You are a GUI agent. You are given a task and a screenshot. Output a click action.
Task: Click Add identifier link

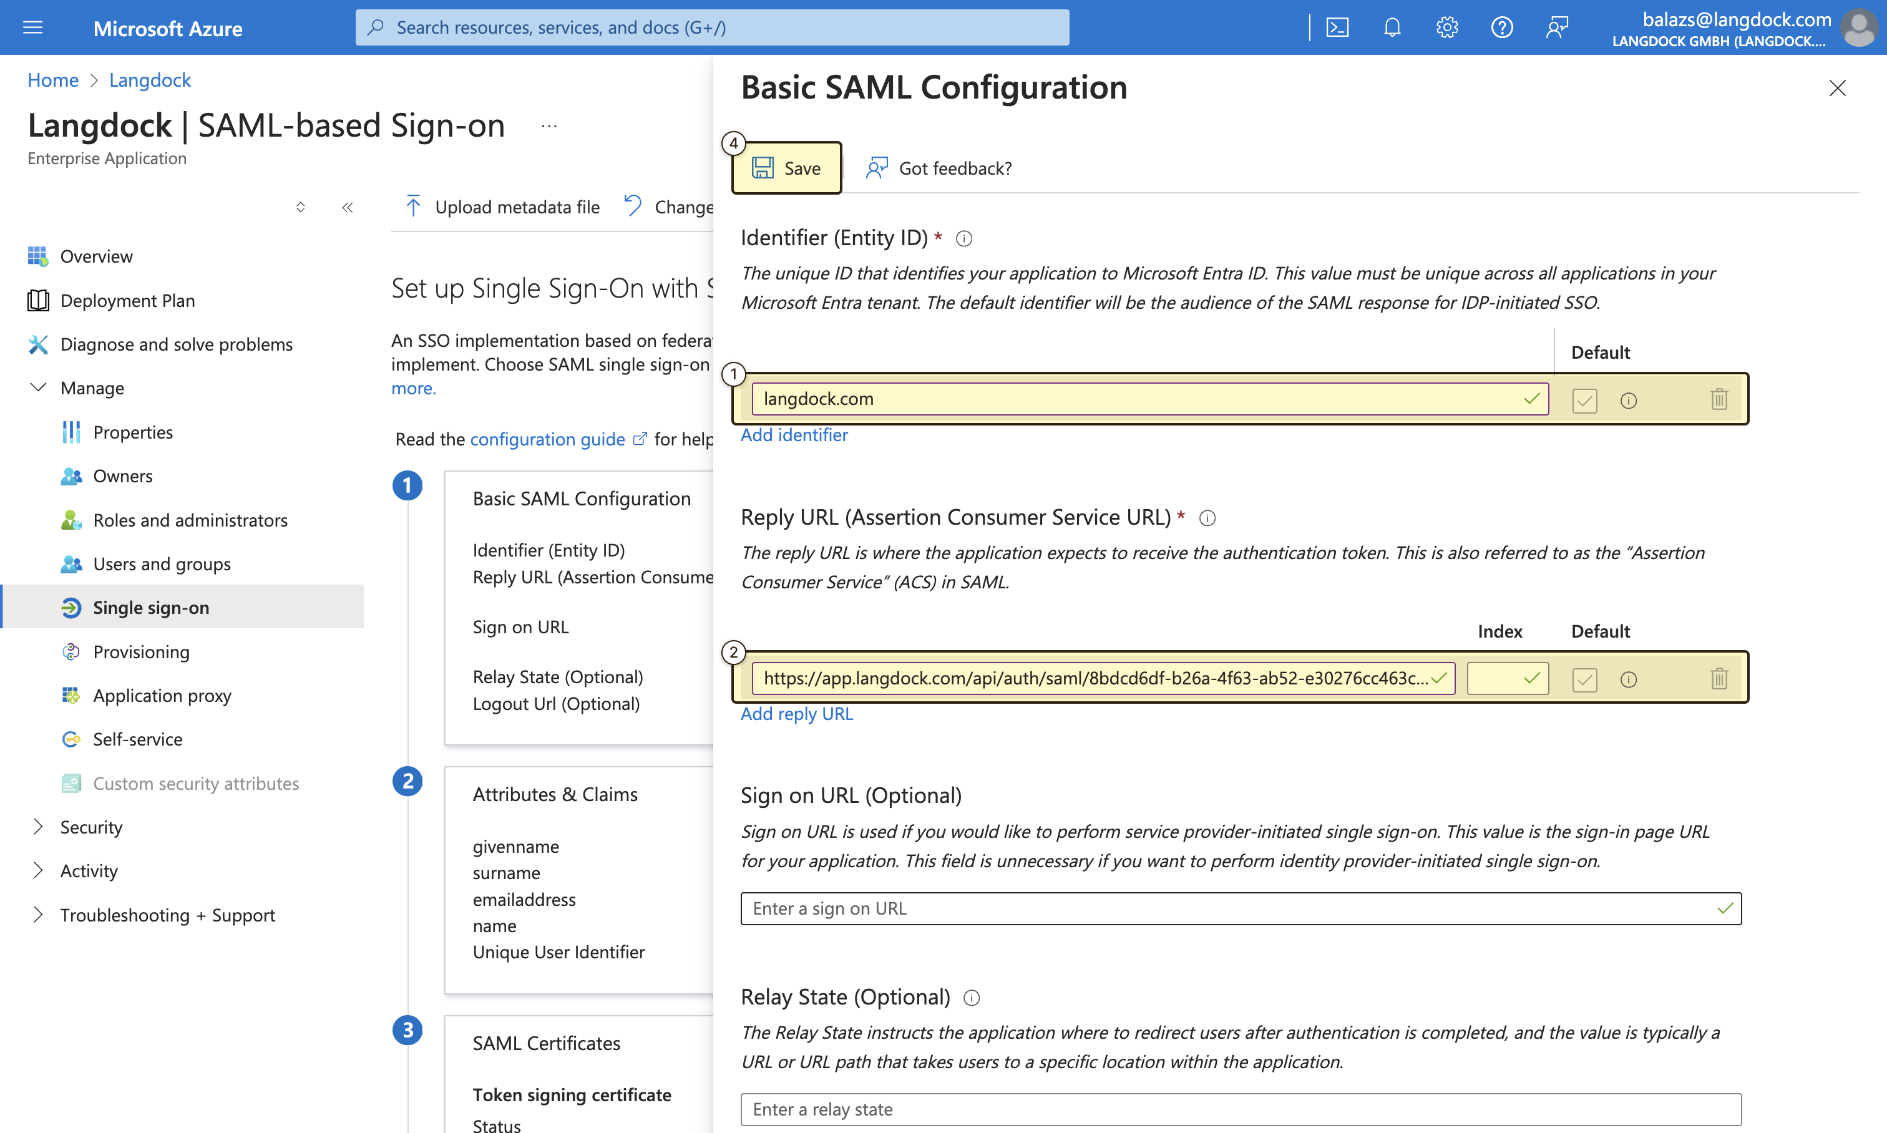point(794,435)
